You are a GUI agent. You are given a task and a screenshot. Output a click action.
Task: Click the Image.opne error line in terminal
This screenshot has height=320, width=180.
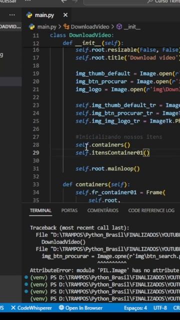tap(111, 256)
